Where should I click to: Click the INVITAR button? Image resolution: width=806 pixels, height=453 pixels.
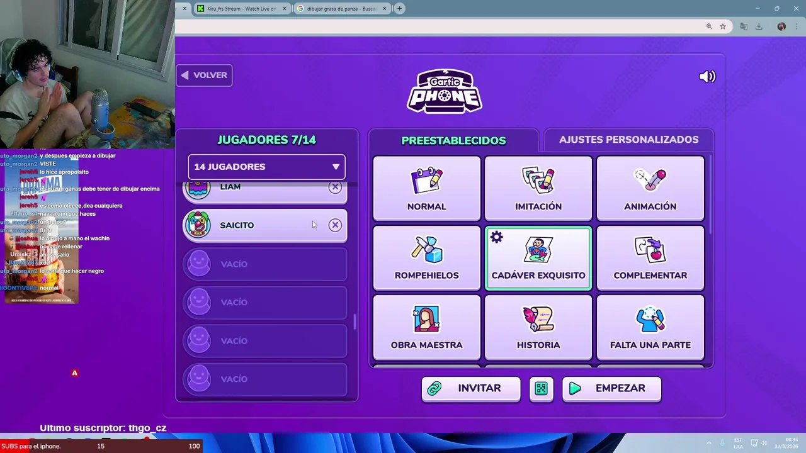(471, 389)
